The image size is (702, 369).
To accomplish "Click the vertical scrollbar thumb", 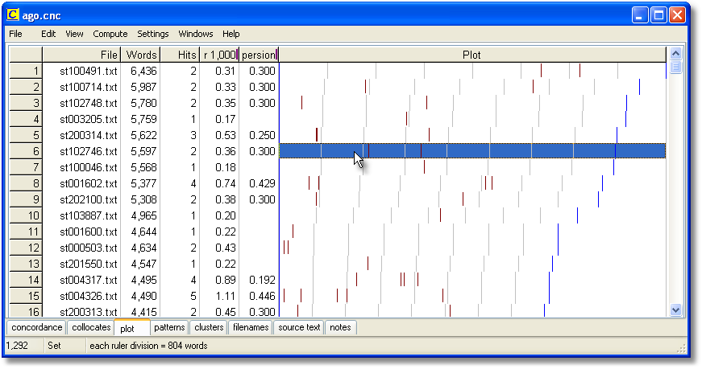I will [x=675, y=68].
